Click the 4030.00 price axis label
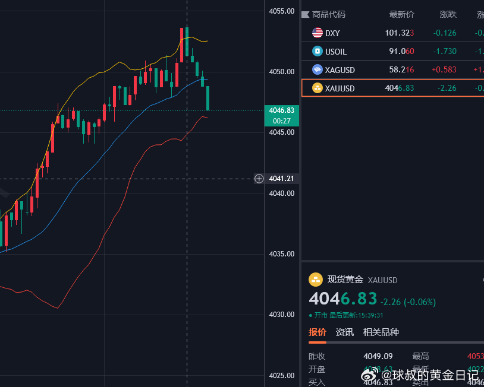The image size is (484, 387). click(281, 315)
